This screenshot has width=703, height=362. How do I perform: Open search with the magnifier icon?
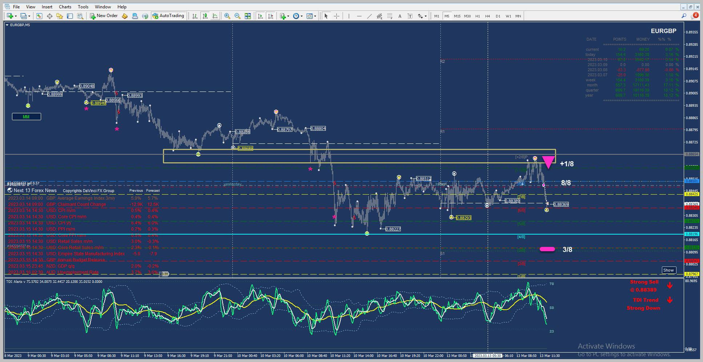[684, 16]
